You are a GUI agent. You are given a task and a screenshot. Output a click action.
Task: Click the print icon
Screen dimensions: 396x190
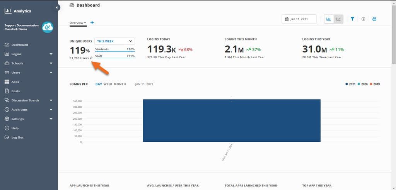click(374, 19)
